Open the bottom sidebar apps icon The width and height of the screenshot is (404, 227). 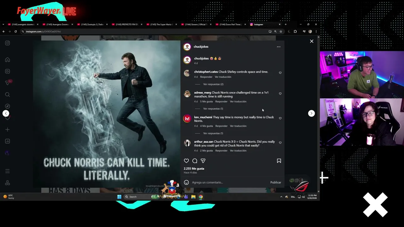click(8, 183)
